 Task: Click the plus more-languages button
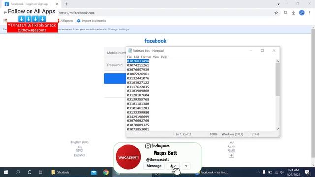(x=231, y=155)
